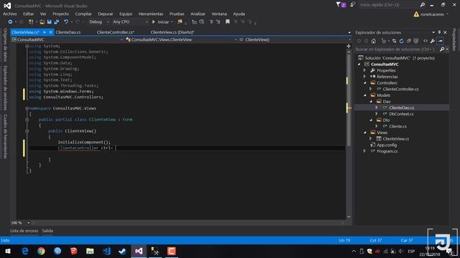The height and width of the screenshot is (258, 460).
Task: Open the Cuadro de herramientas side tab
Action: (5, 136)
